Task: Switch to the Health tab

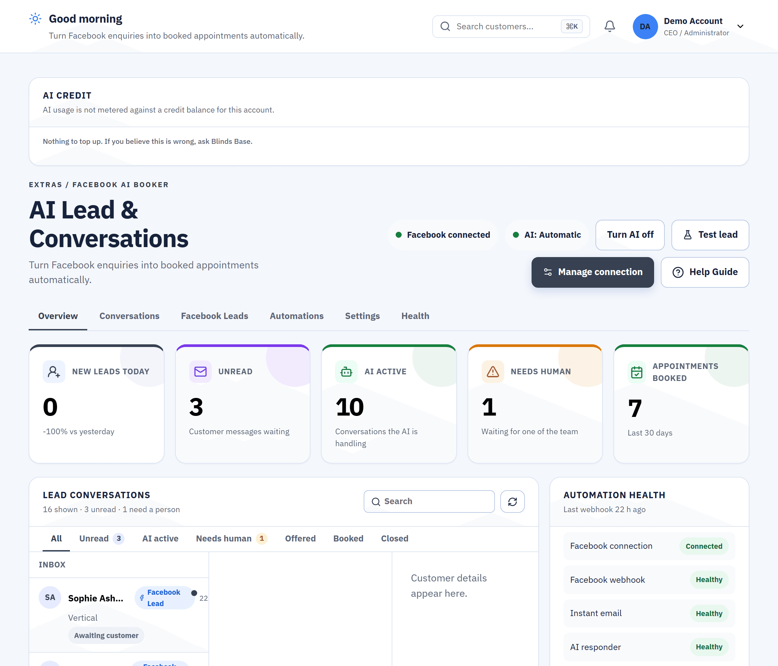Action: [415, 316]
